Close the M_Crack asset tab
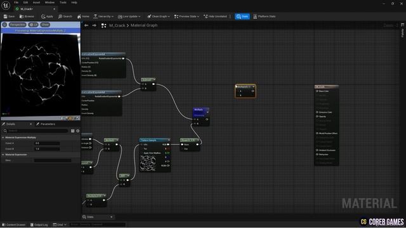Screen dimensions: 406x228 [x=54, y=9]
